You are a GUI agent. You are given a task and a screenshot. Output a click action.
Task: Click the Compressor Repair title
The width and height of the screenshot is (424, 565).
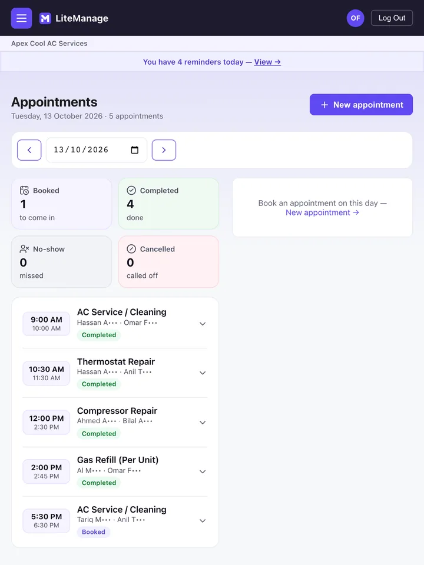point(117,411)
